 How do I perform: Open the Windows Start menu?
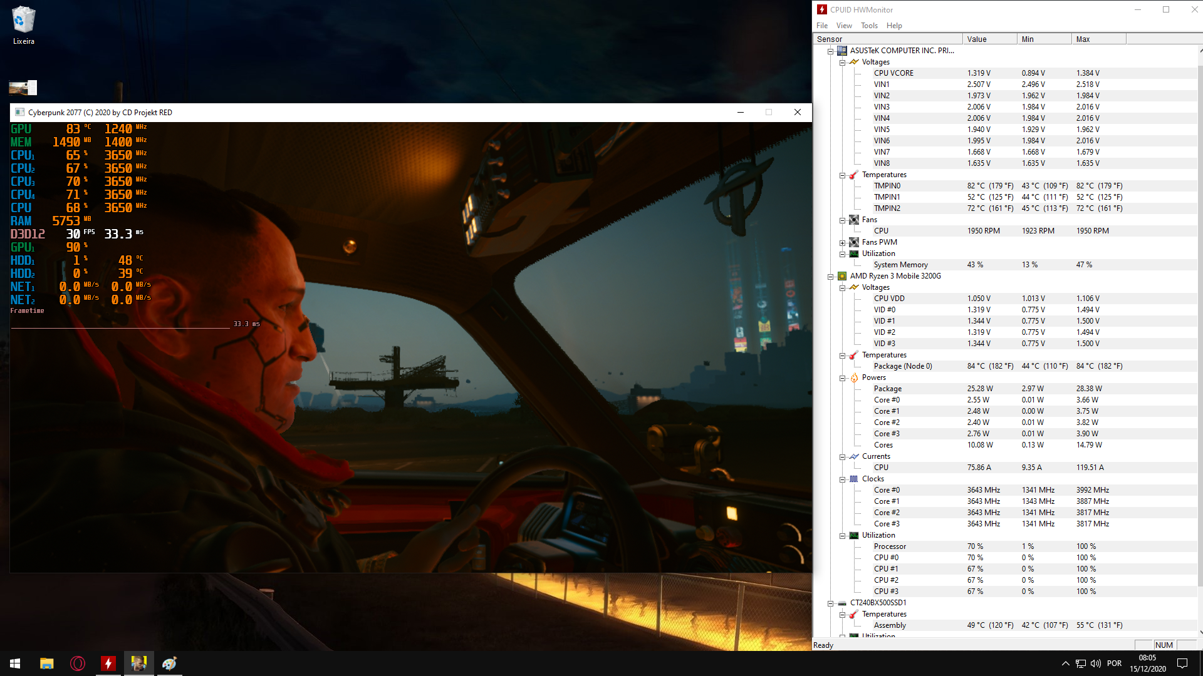(15, 663)
